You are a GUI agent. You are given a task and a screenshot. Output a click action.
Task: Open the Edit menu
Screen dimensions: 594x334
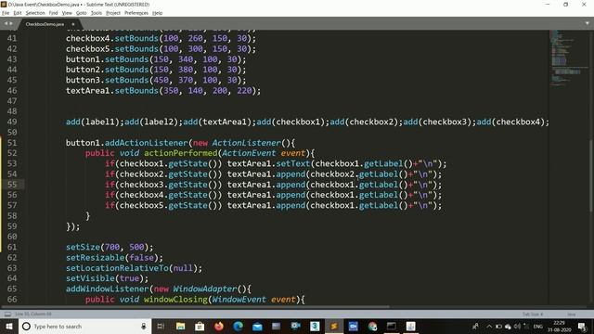pos(18,13)
